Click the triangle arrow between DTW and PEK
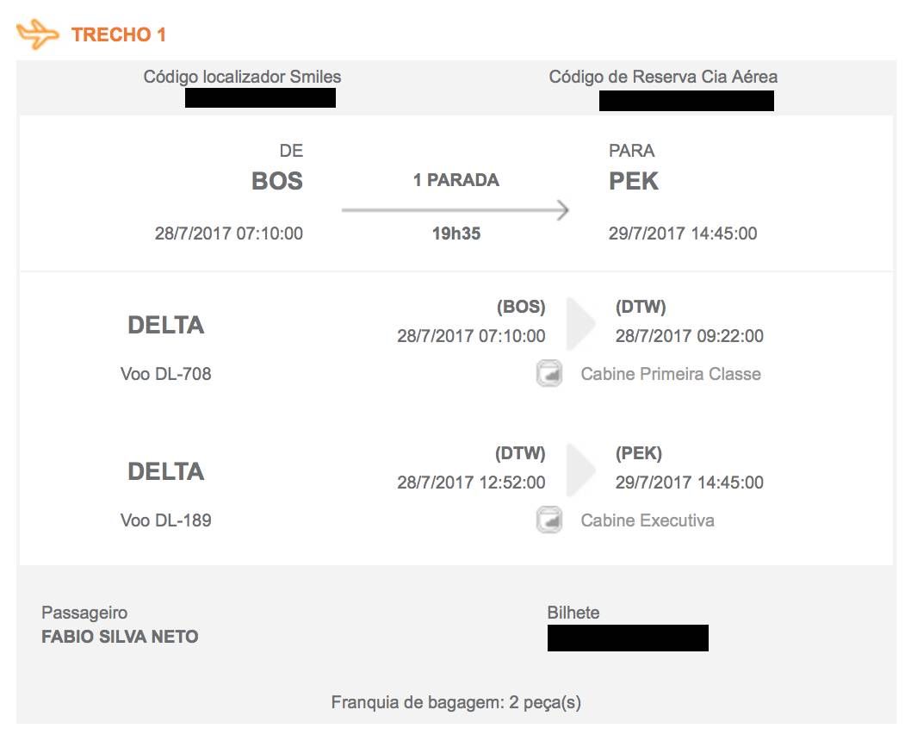This screenshot has height=741, width=911. pos(581,470)
